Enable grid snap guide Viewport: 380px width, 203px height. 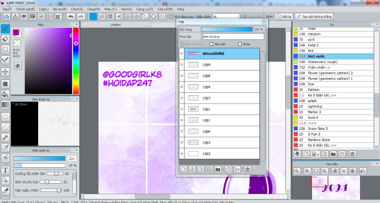[x=111, y=16]
